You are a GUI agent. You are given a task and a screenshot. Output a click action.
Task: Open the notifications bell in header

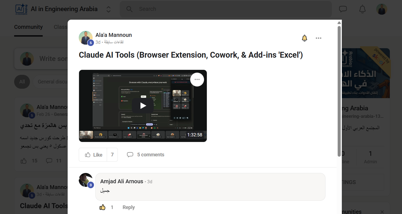click(362, 9)
